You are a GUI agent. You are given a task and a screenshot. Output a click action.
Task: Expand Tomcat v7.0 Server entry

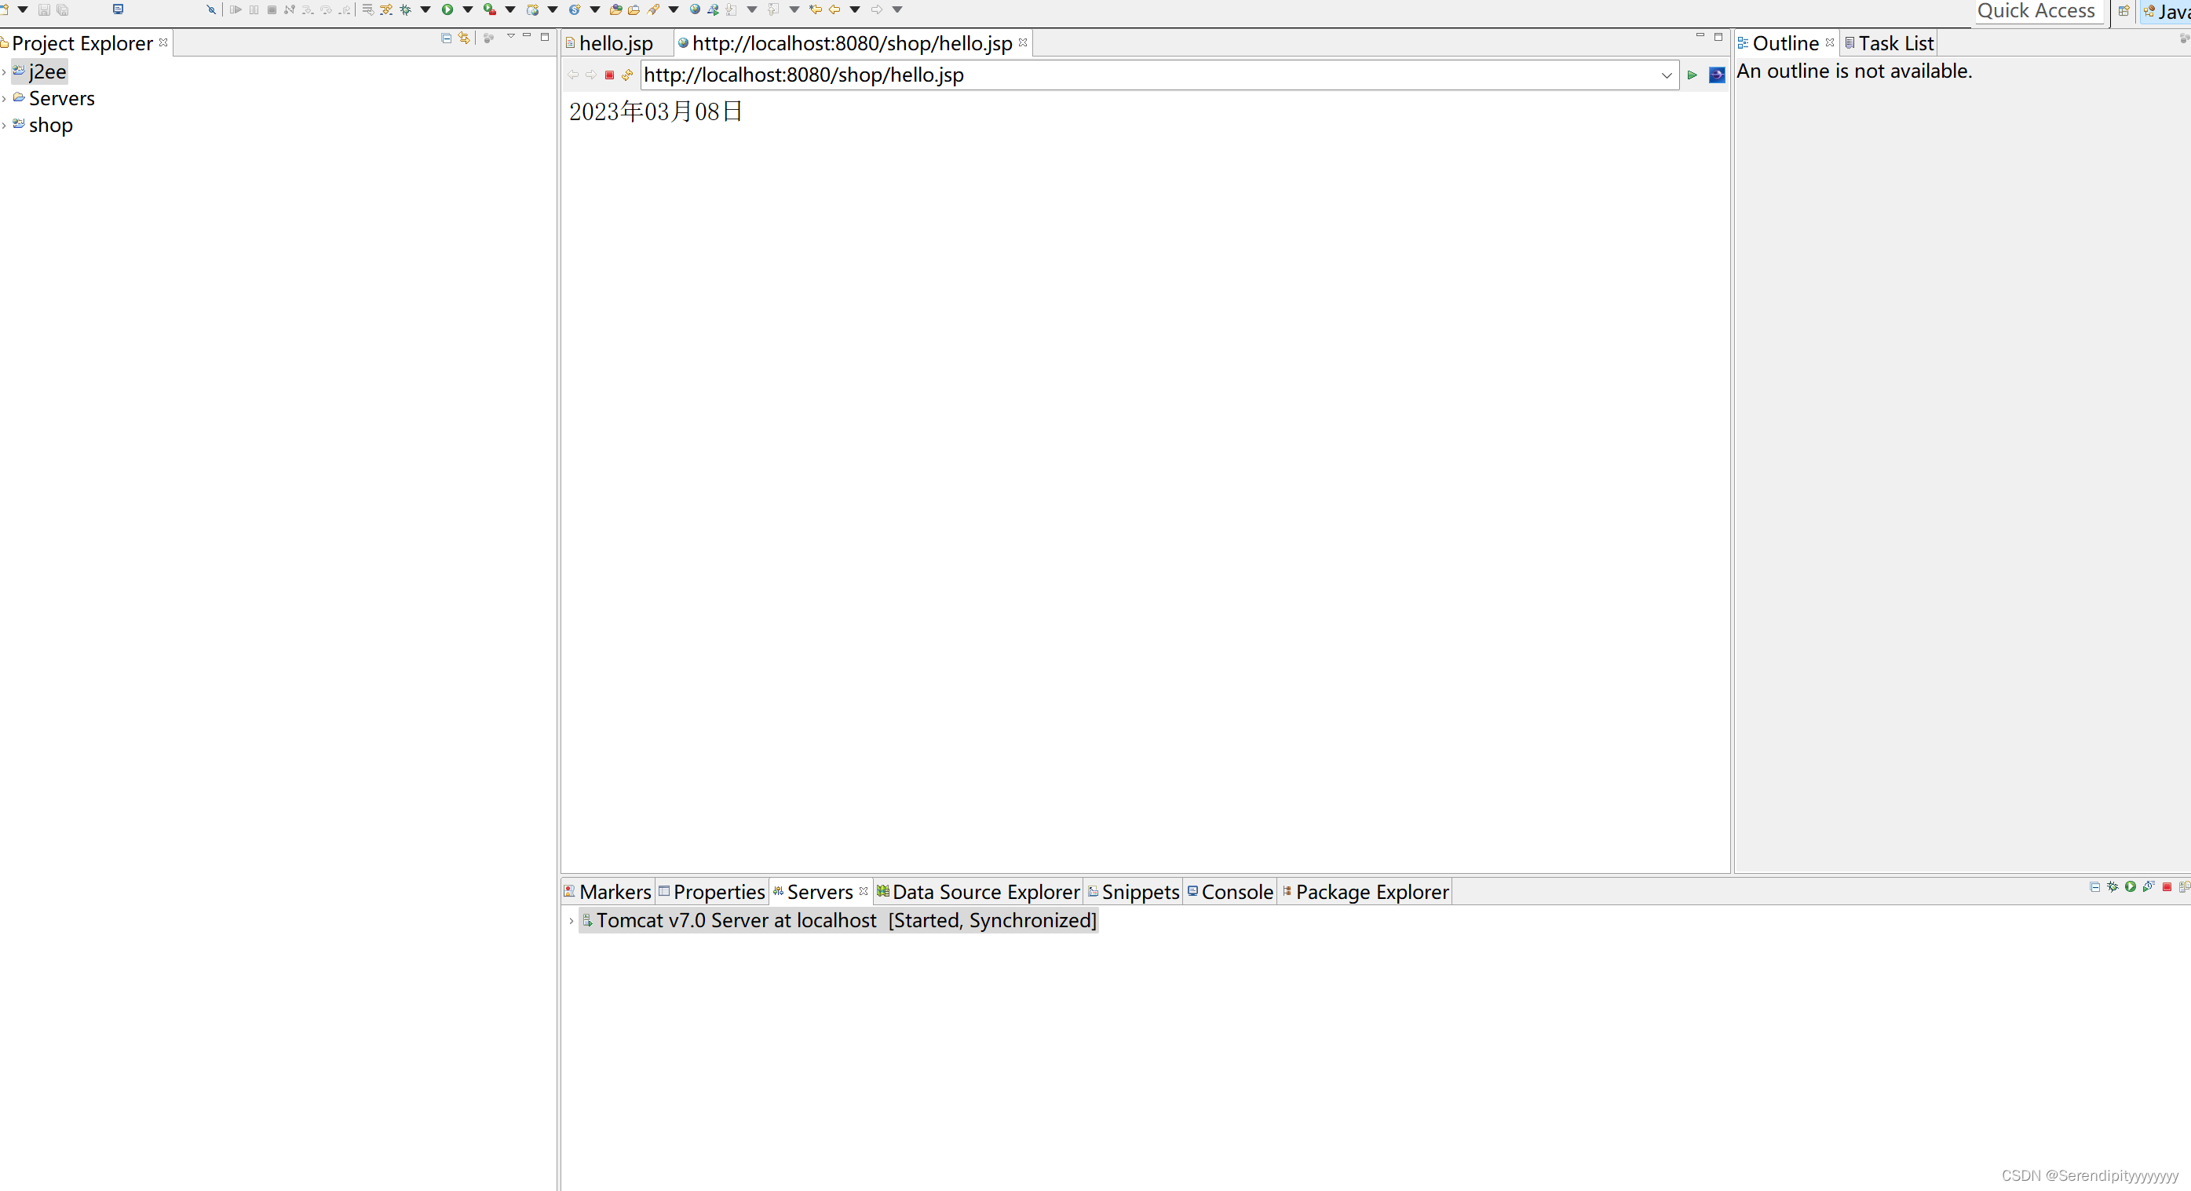571,920
